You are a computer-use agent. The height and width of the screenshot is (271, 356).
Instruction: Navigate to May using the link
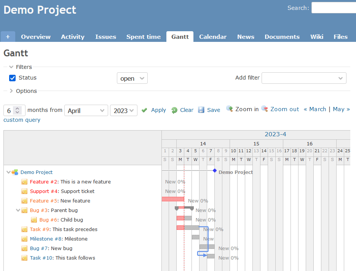(338, 109)
